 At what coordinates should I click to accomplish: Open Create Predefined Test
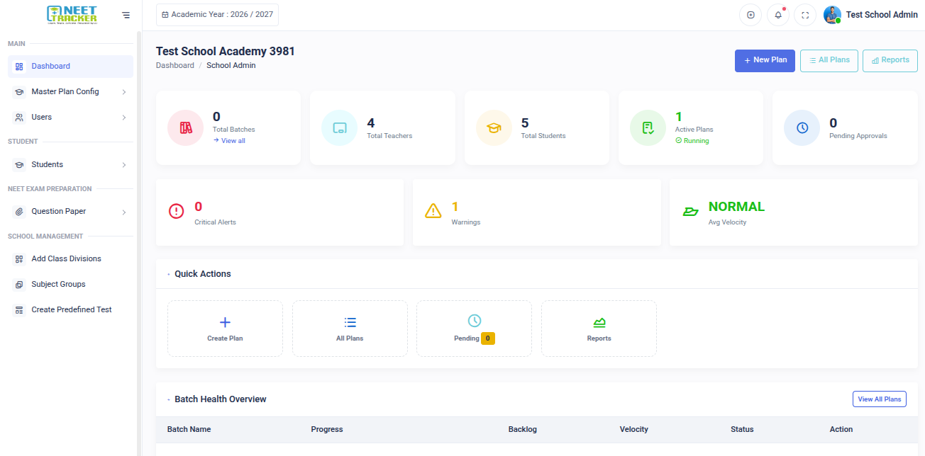[70, 310]
